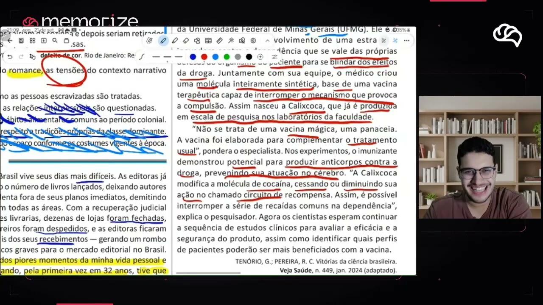Pick the red pen color
Image resolution: width=543 pixels, height=305 pixels.
coord(204,57)
